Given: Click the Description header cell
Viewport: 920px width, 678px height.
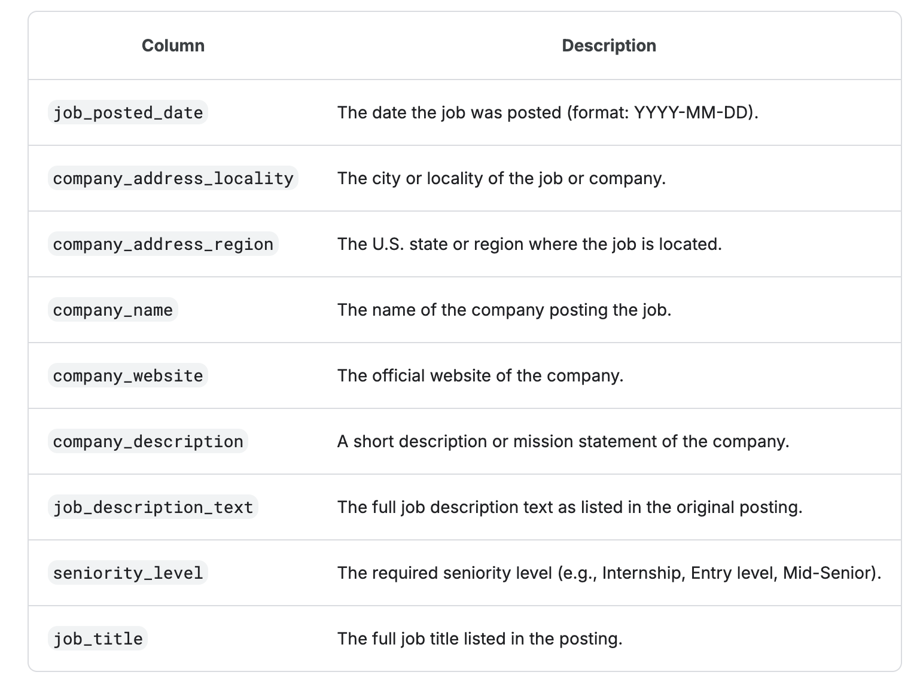Looking at the screenshot, I should (x=609, y=45).
